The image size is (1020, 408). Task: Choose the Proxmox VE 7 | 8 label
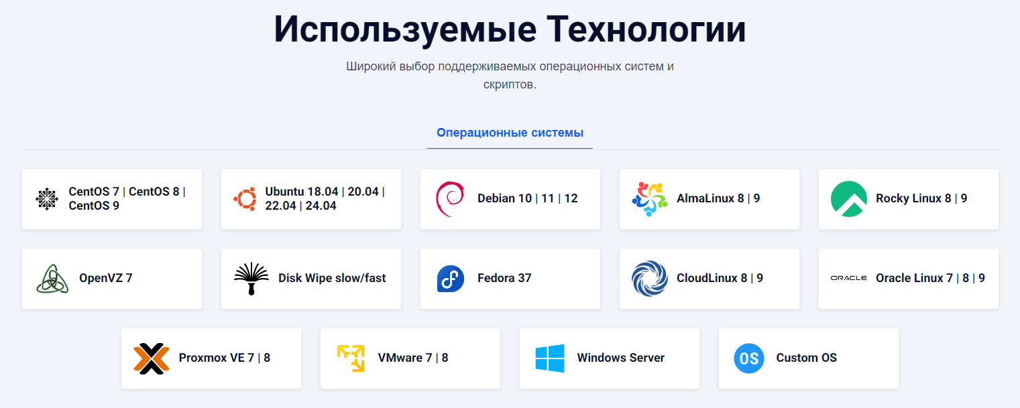[224, 358]
